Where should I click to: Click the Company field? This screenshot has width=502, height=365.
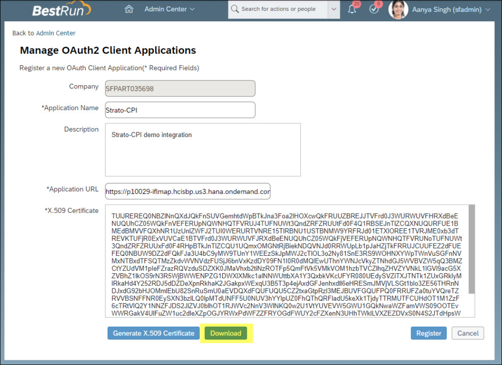[x=180, y=88]
